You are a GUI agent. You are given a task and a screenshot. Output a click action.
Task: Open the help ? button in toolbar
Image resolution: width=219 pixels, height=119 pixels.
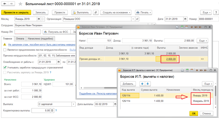[x=216, y=12]
